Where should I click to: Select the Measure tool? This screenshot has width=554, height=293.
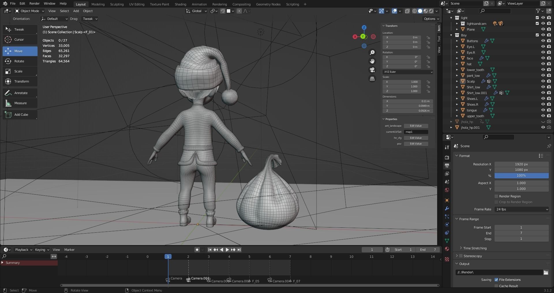coord(20,103)
